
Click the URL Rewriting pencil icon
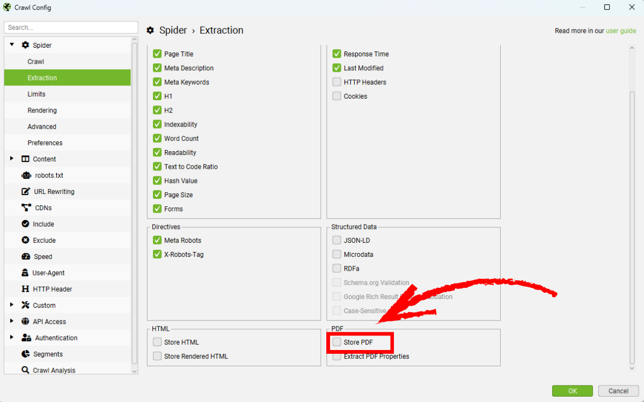pyautogui.click(x=26, y=191)
